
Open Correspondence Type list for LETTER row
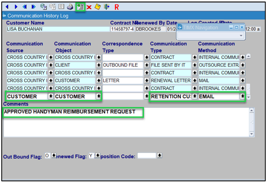[147, 80]
